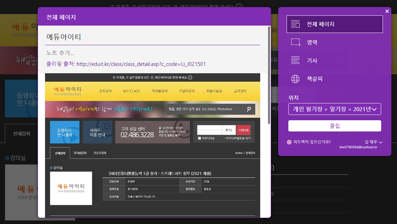
Task: Click the 클립 (Clip) button
Action: point(334,126)
